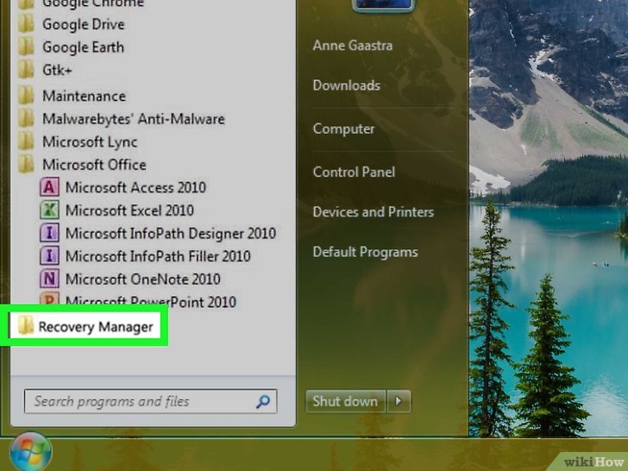Click the search magnifier icon
The height and width of the screenshot is (471, 628).
pyautogui.click(x=263, y=401)
